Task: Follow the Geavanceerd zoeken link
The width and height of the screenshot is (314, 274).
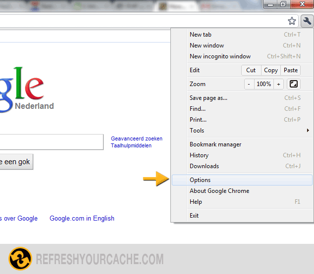Action: tap(137, 138)
